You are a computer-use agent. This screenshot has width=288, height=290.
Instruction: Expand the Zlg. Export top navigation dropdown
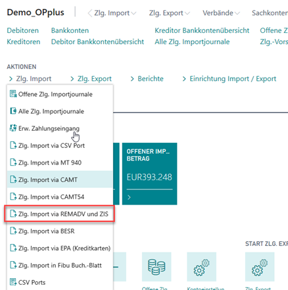tap(170, 13)
